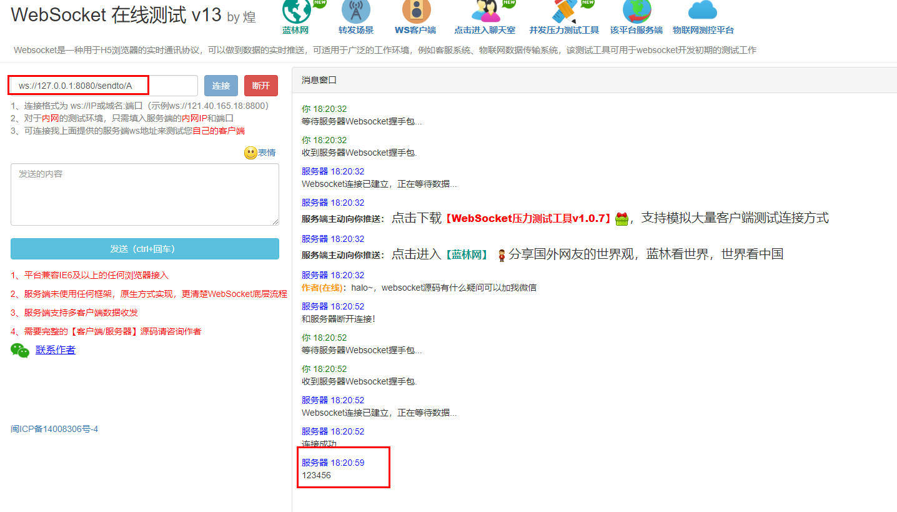Click the red 断开 disconnect button
Viewport: 897px width, 512px height.
point(261,86)
